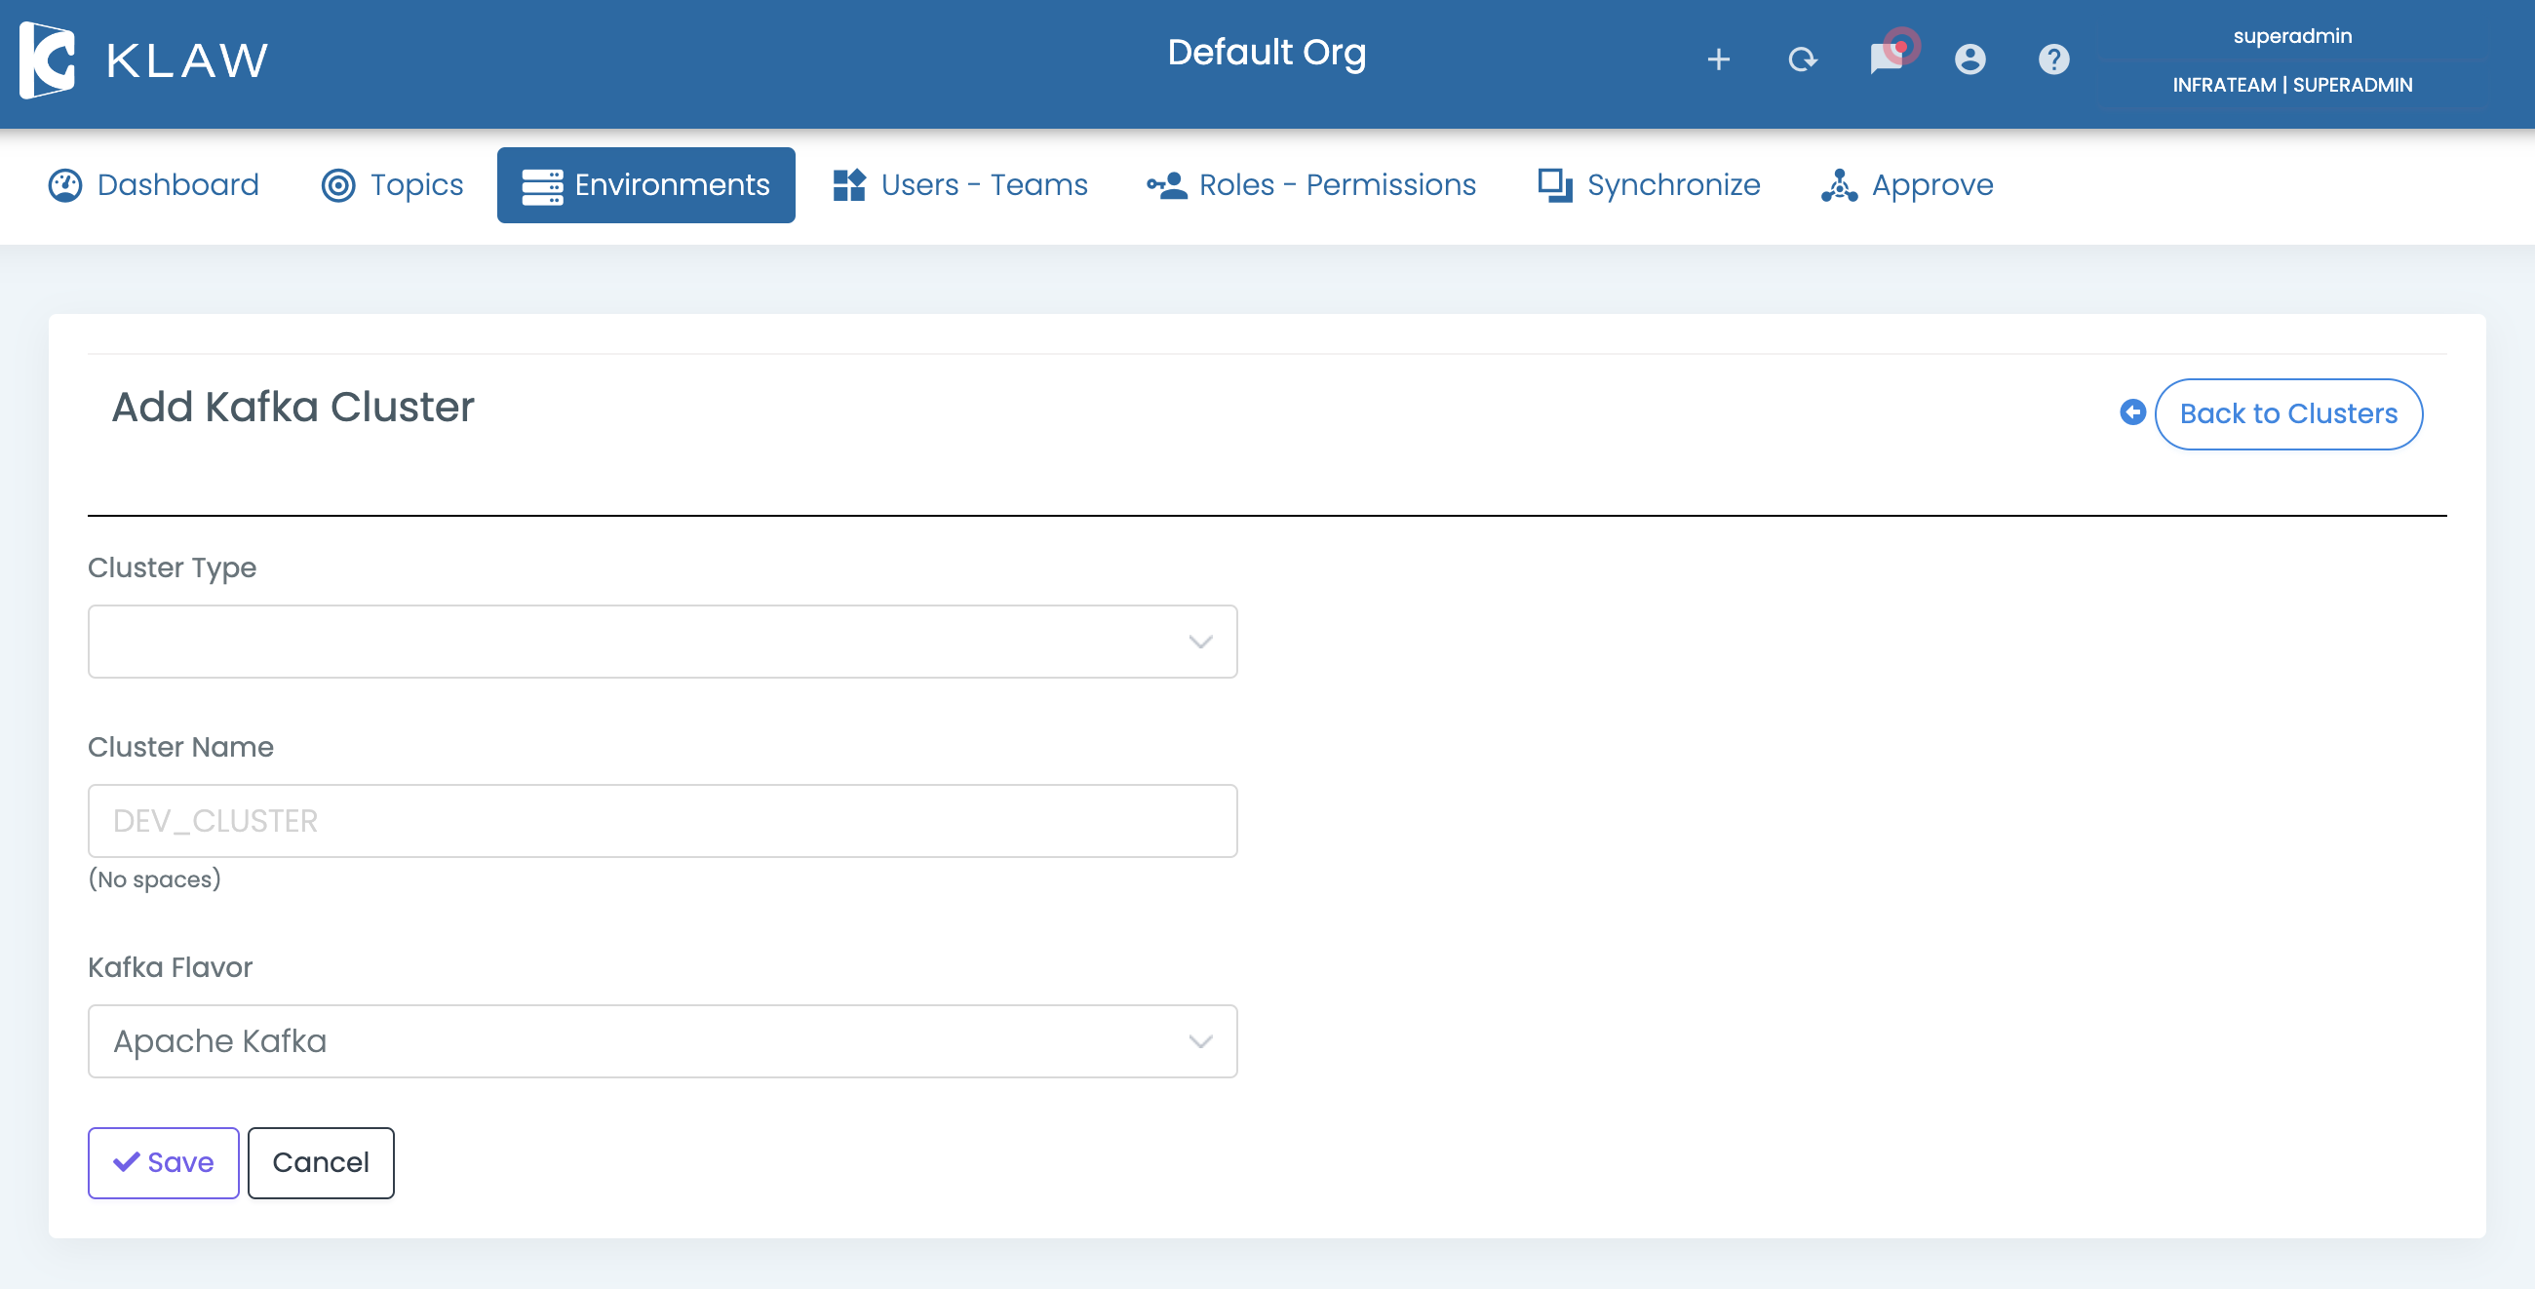Screen dimensions: 2535x1289
Task: Click the Cancel button
Action: click(321, 1162)
